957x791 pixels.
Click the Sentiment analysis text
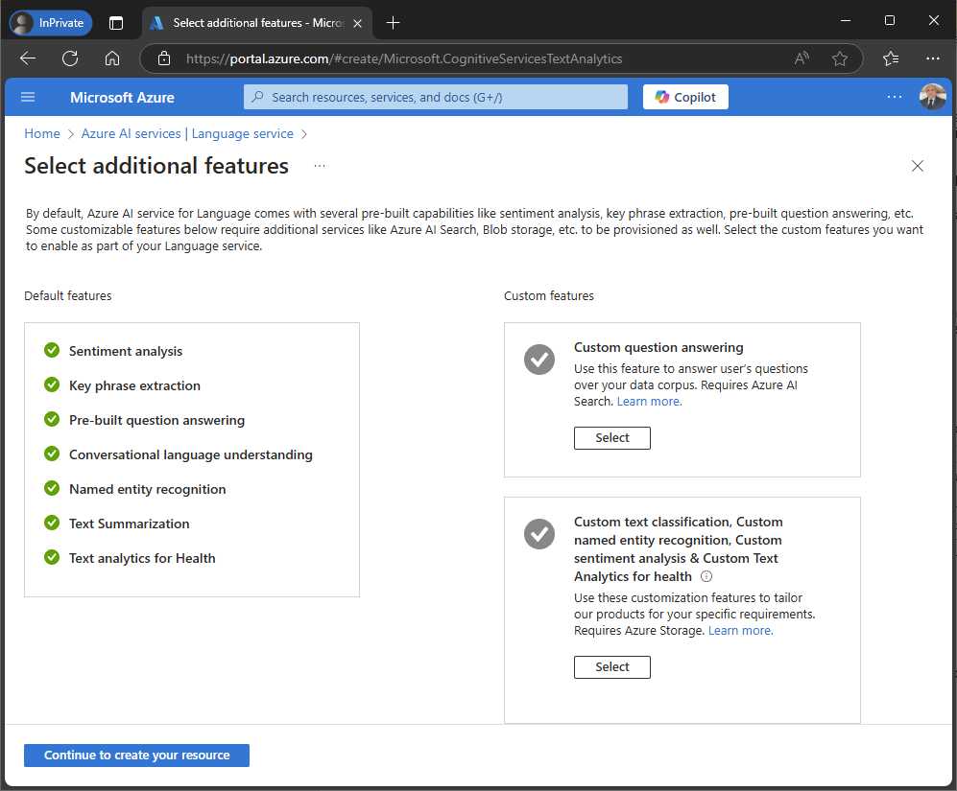(x=126, y=351)
